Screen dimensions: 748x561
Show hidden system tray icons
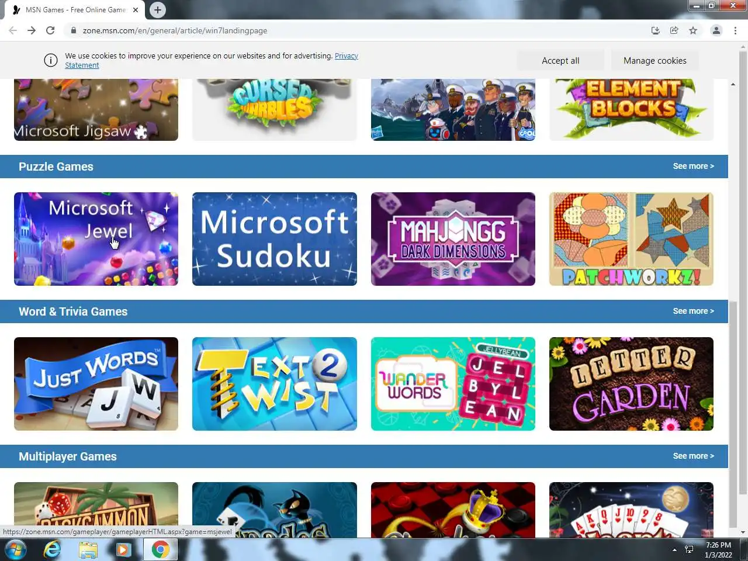(x=674, y=550)
